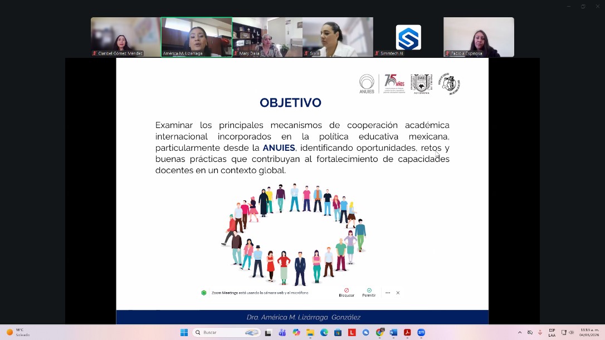605x340 pixels.
Task: Open Adobe Acrobat from the taskbar
Action: [407, 332]
